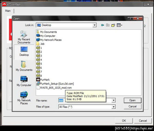This screenshot has width=154, height=131.
Task: Expand the Look in Desktop dropdown
Action: point(94,25)
